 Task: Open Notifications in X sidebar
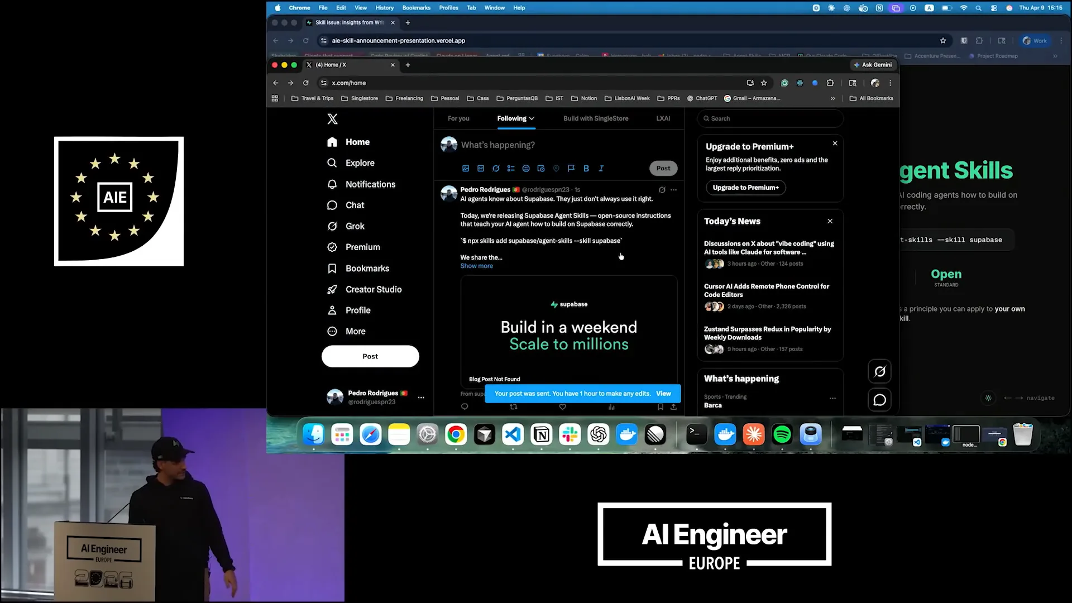361,184
